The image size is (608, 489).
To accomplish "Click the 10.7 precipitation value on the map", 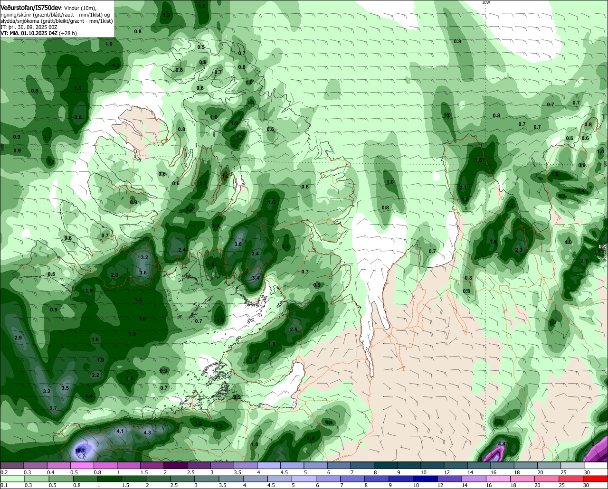I will click(x=80, y=451).
